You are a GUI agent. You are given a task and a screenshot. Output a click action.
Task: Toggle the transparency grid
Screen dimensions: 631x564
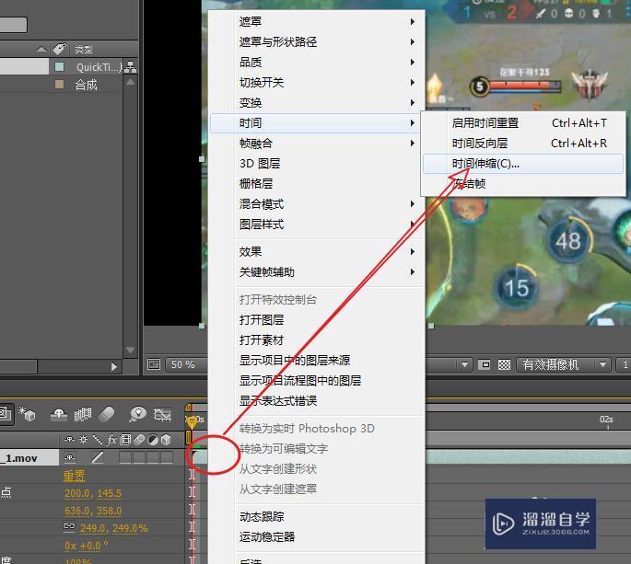[504, 364]
